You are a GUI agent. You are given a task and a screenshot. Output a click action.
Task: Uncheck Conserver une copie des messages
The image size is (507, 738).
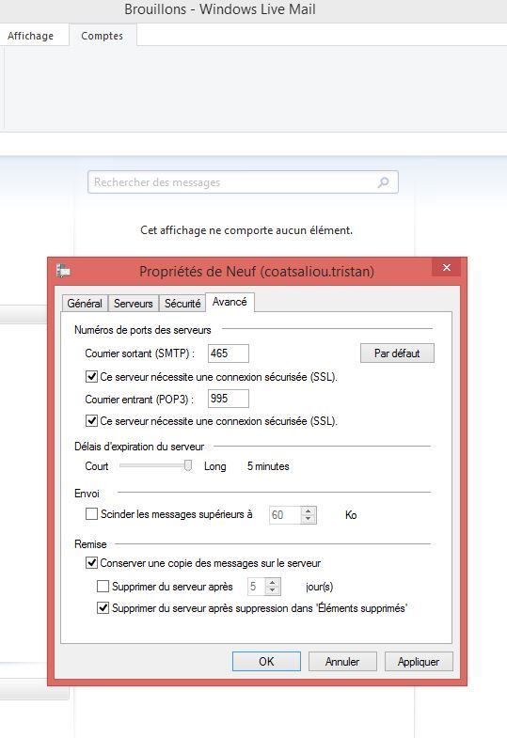point(91,563)
